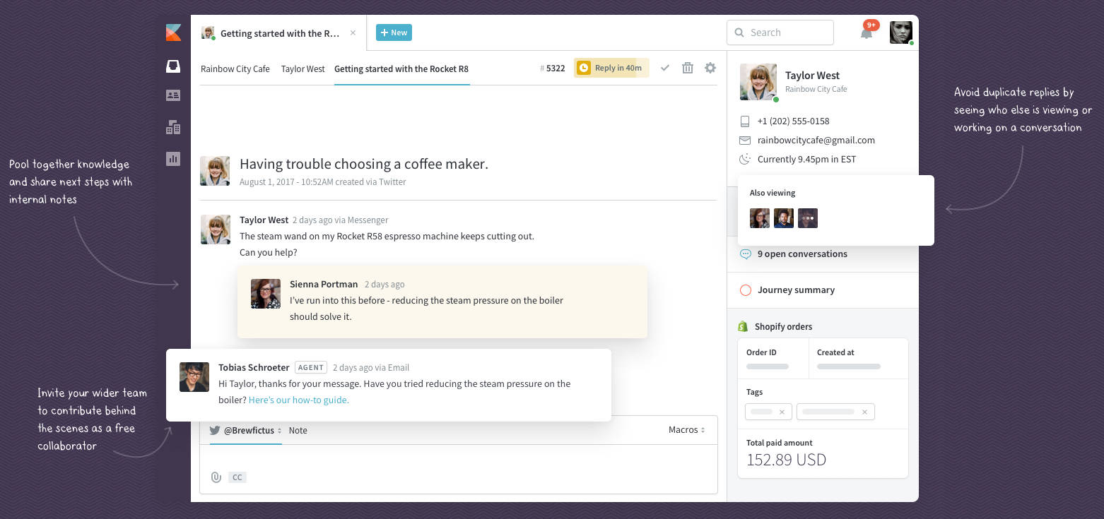Mark conversation complete with checkmark icon
The width and height of the screenshot is (1104, 519).
665,68
